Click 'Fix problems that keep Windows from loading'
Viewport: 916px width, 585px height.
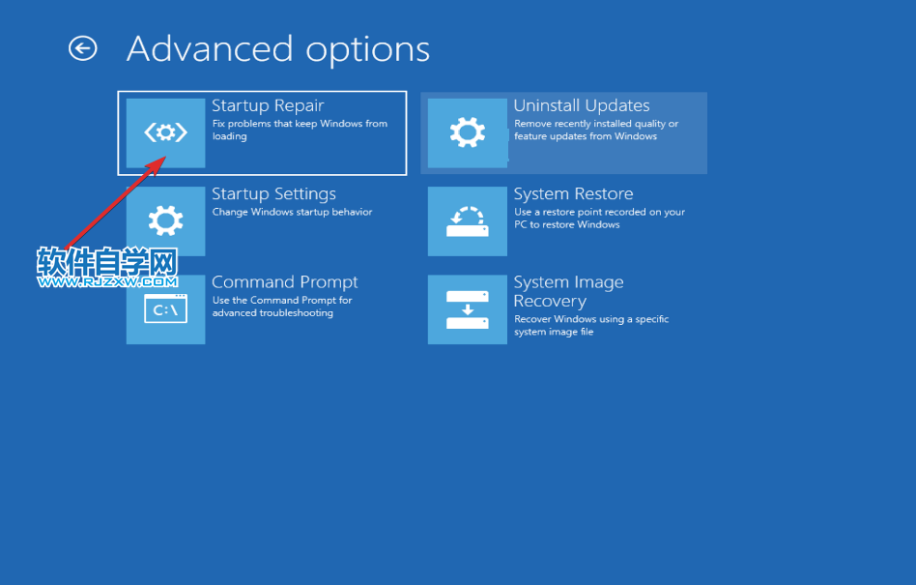(x=300, y=130)
